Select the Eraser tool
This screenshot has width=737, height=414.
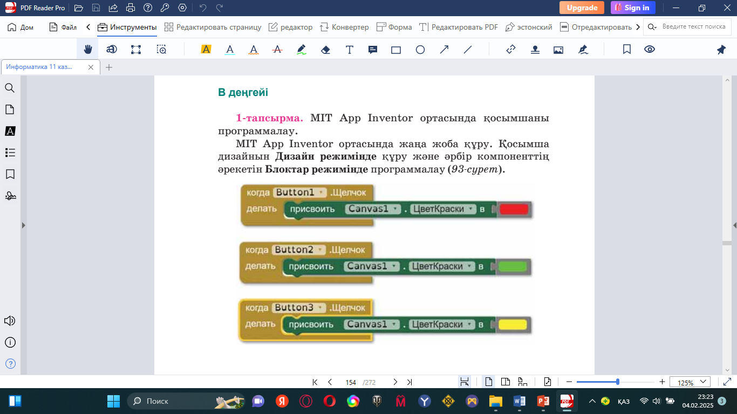[325, 50]
